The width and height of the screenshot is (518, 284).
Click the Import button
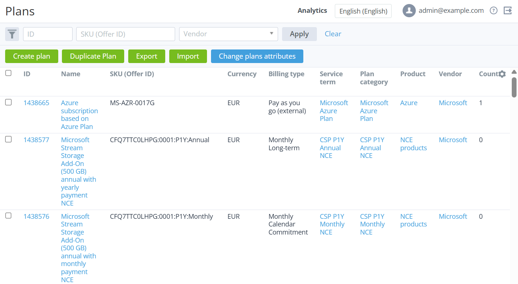[x=188, y=56]
